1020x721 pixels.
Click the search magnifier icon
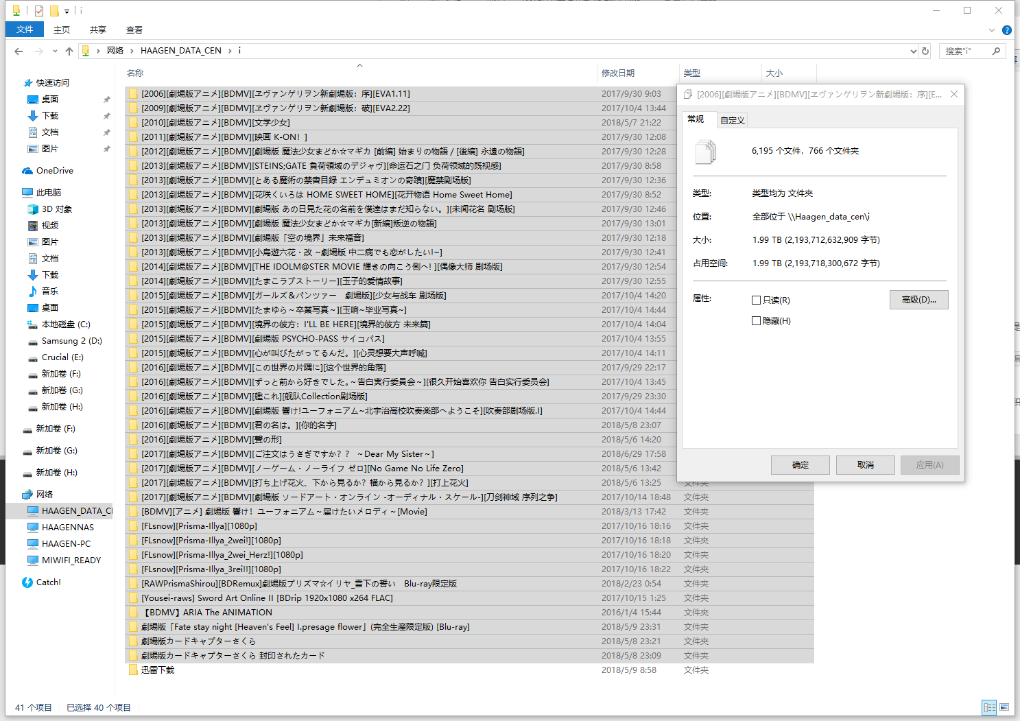(x=996, y=51)
